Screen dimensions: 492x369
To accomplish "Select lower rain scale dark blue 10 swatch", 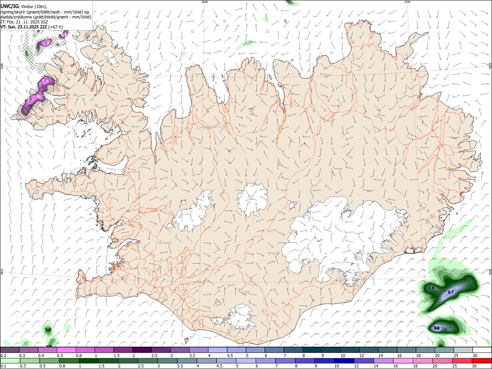I will click(344, 361).
